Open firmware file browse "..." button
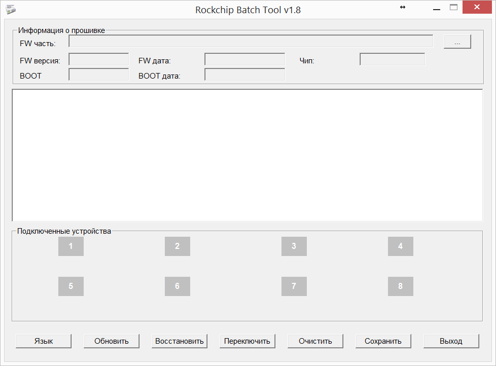The height and width of the screenshot is (366, 496). [457, 42]
